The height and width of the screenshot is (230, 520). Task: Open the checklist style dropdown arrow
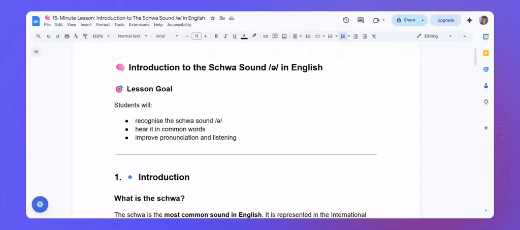pyautogui.click(x=323, y=36)
